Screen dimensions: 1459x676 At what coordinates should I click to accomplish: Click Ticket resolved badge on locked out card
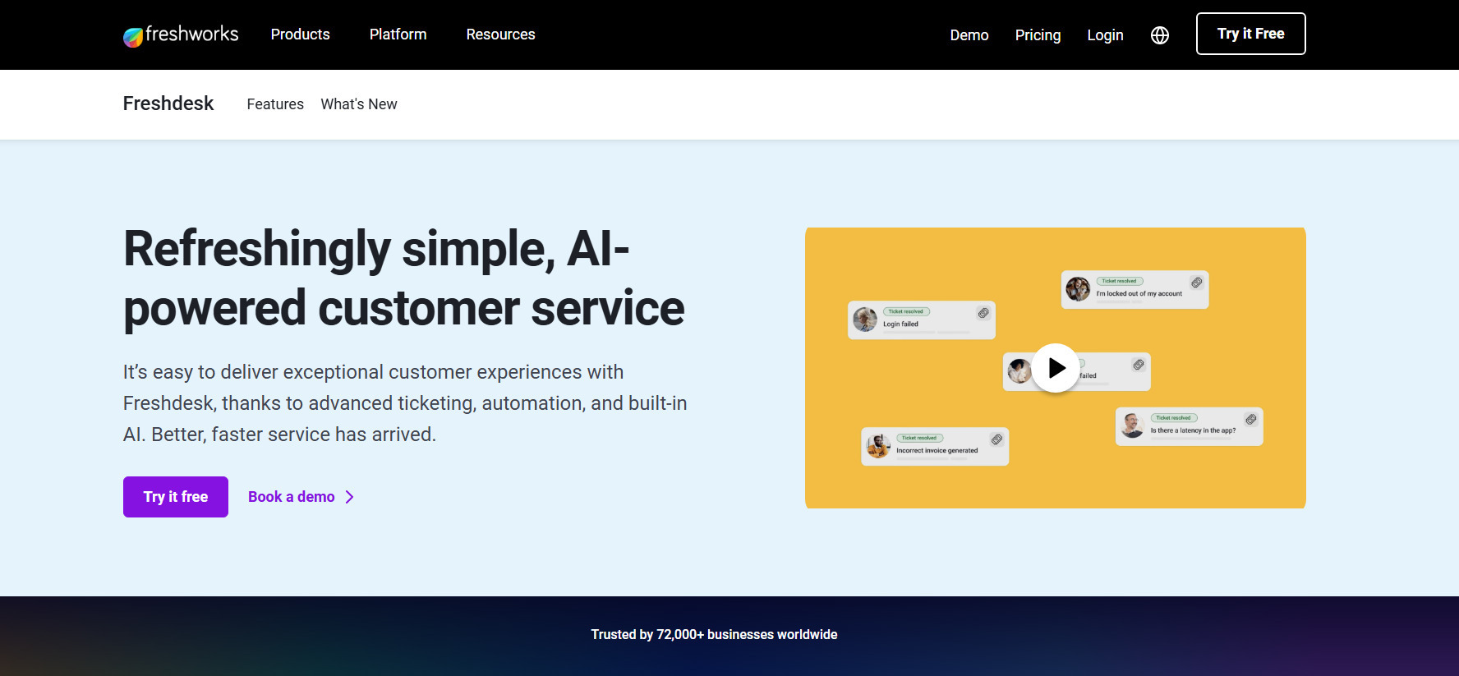pos(1120,281)
